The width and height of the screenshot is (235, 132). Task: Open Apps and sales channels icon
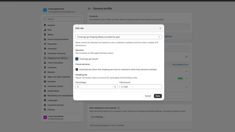(45, 77)
